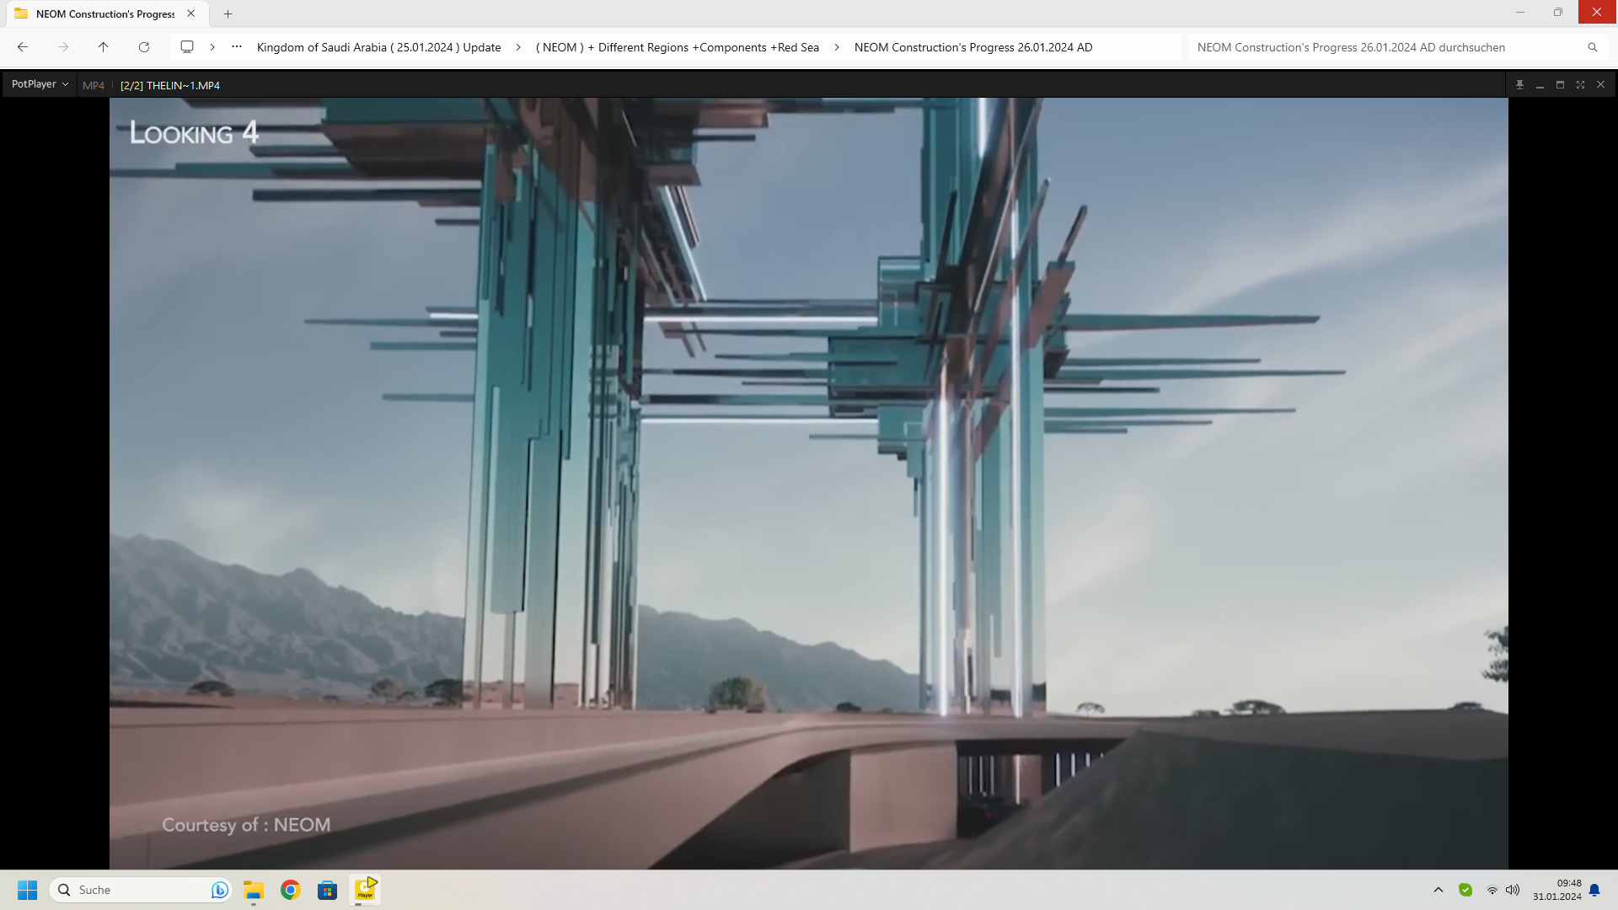Open the Windows Start menu
The image size is (1618, 910).
pos(27,890)
